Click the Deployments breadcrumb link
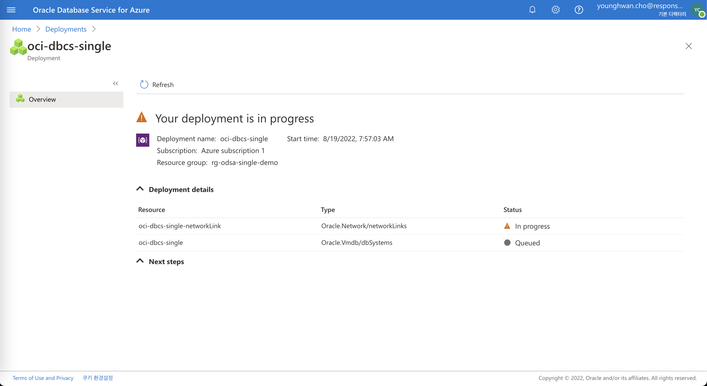707x386 pixels. pos(66,29)
